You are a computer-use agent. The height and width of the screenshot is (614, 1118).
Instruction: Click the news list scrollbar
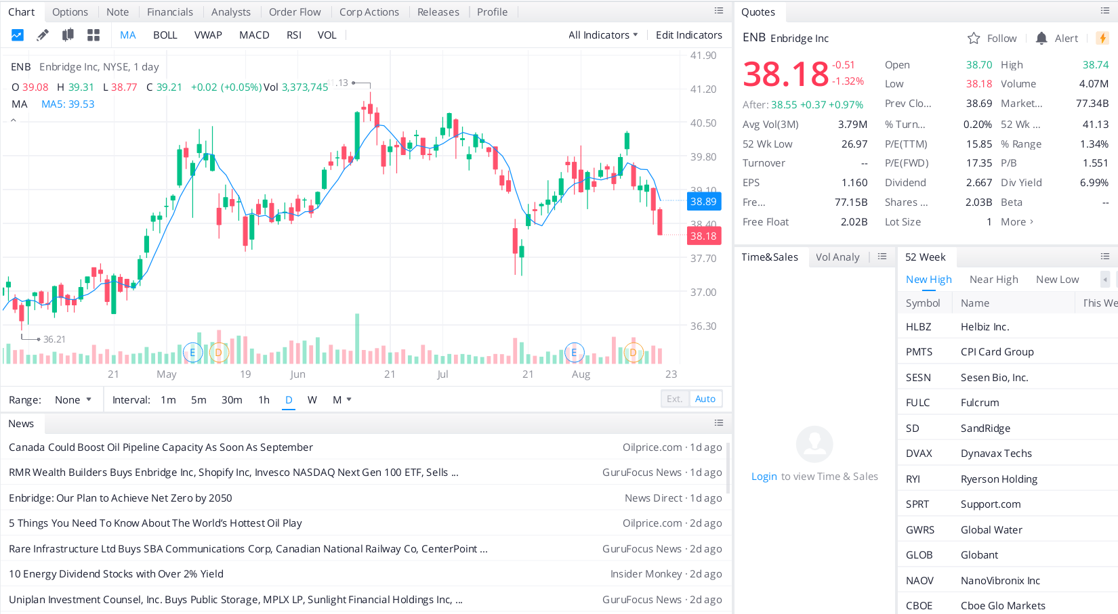point(728,468)
